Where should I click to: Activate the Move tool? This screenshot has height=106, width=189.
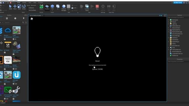(x=15, y=7)
